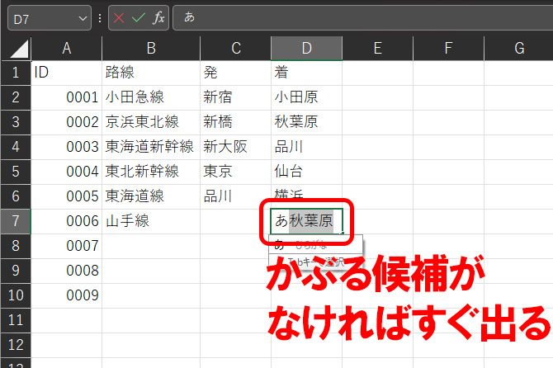This screenshot has height=368, width=553.
Task: Open the Name Box dropdown arrow
Action: point(83,18)
